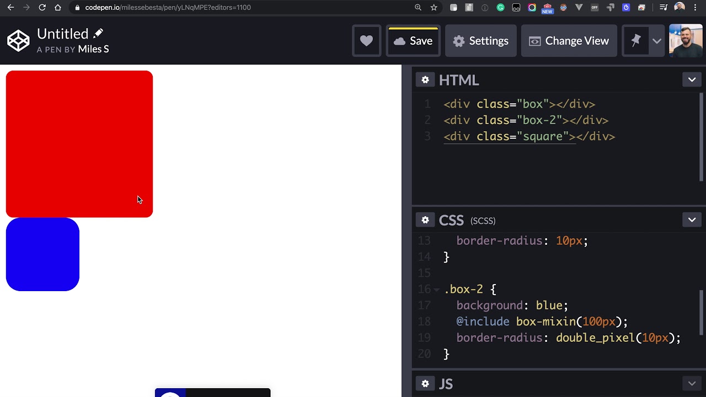Click the '.box-2 {' selector line

coord(470,289)
